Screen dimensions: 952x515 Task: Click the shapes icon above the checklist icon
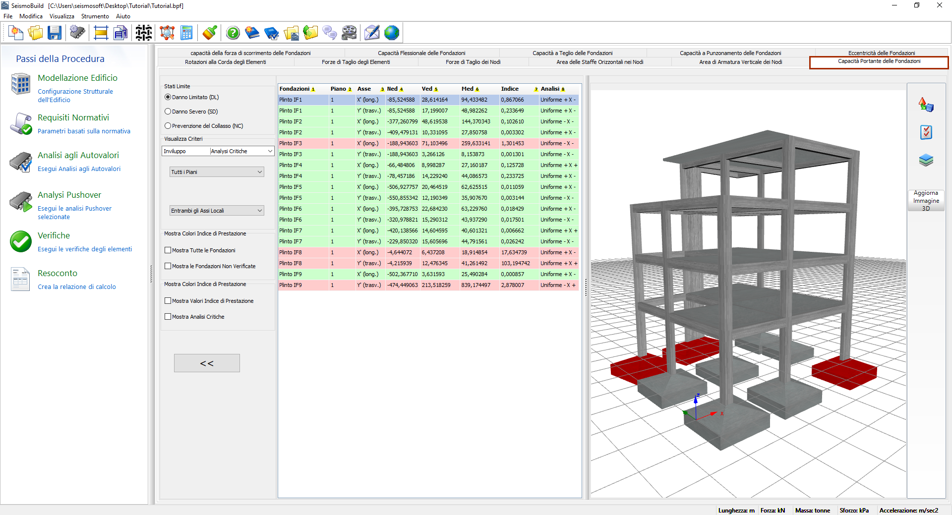coord(926,105)
